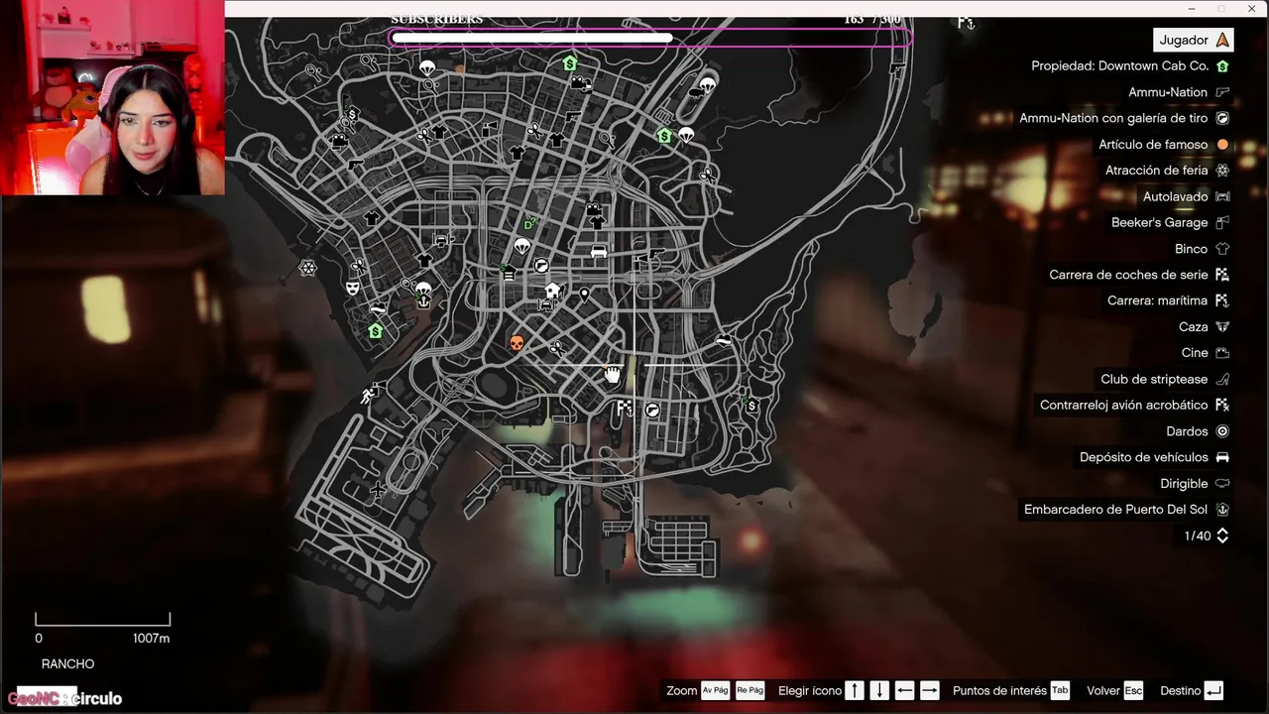Select Jugador in the legend
Viewport: 1269px width, 714px height.
pos(1194,40)
